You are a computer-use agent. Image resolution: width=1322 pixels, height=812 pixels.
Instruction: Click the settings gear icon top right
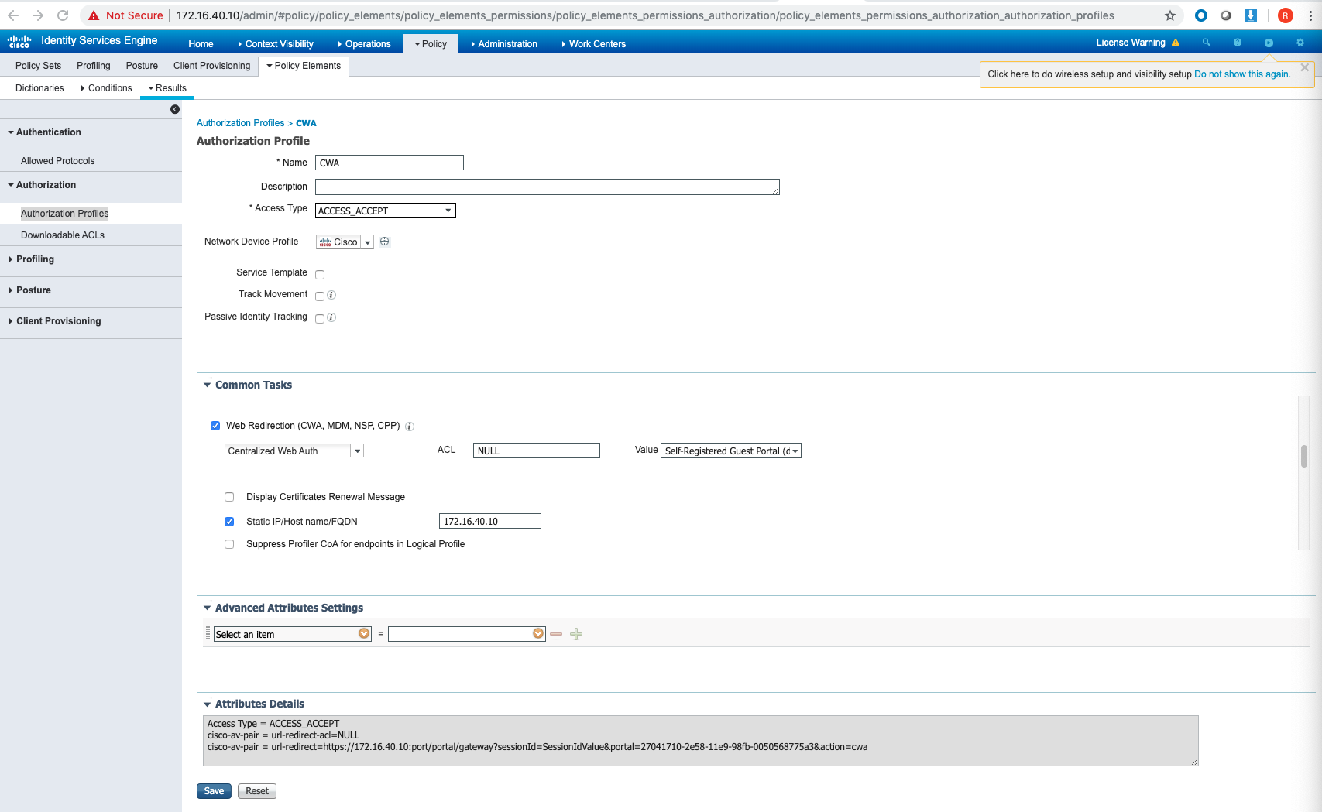(1300, 43)
